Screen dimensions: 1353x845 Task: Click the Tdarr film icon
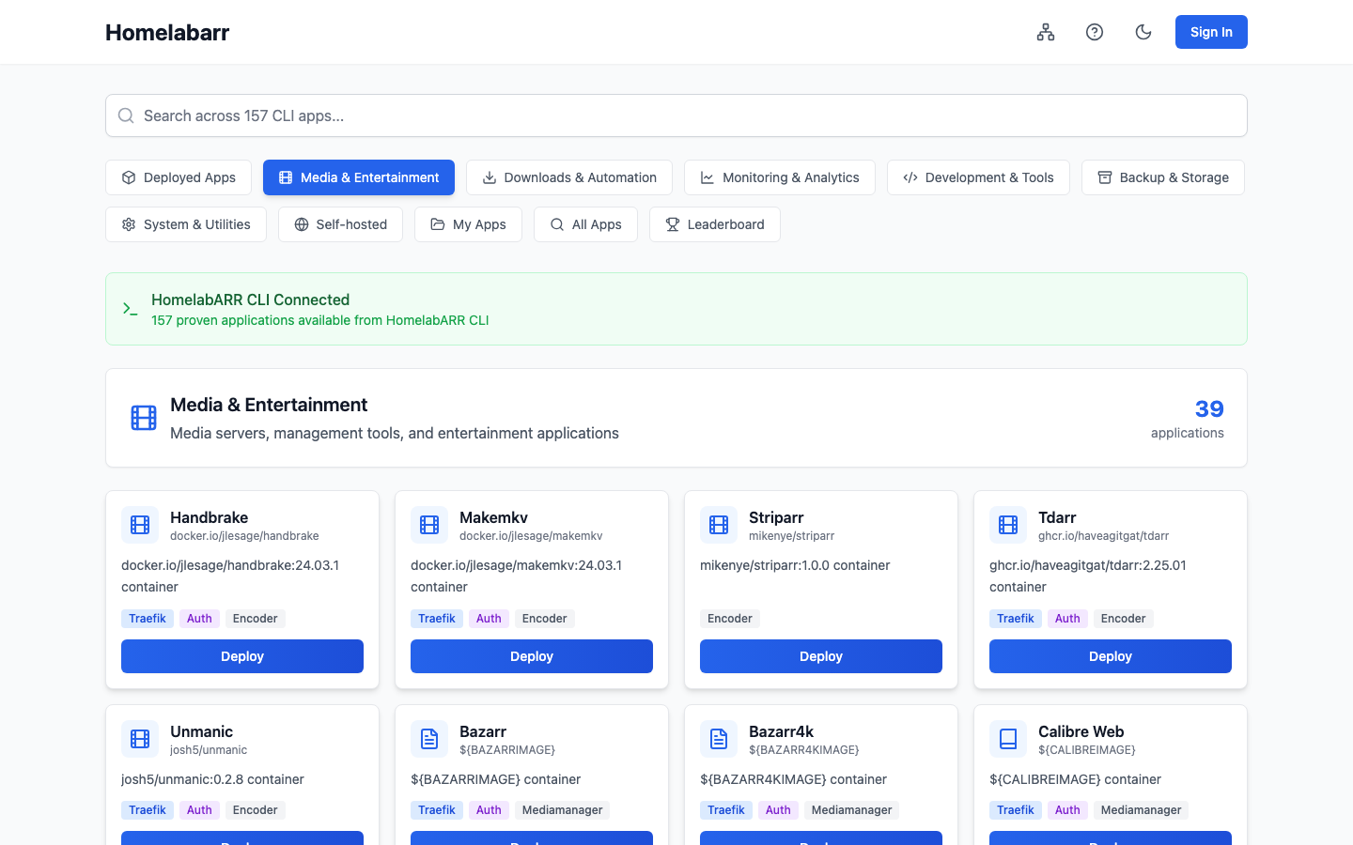(1008, 525)
